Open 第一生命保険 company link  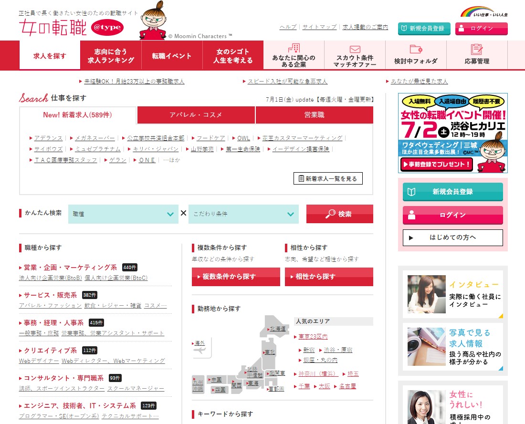click(243, 149)
